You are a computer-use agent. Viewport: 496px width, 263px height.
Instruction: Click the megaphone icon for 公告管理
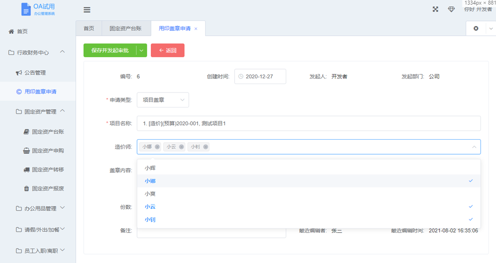pyautogui.click(x=19, y=73)
